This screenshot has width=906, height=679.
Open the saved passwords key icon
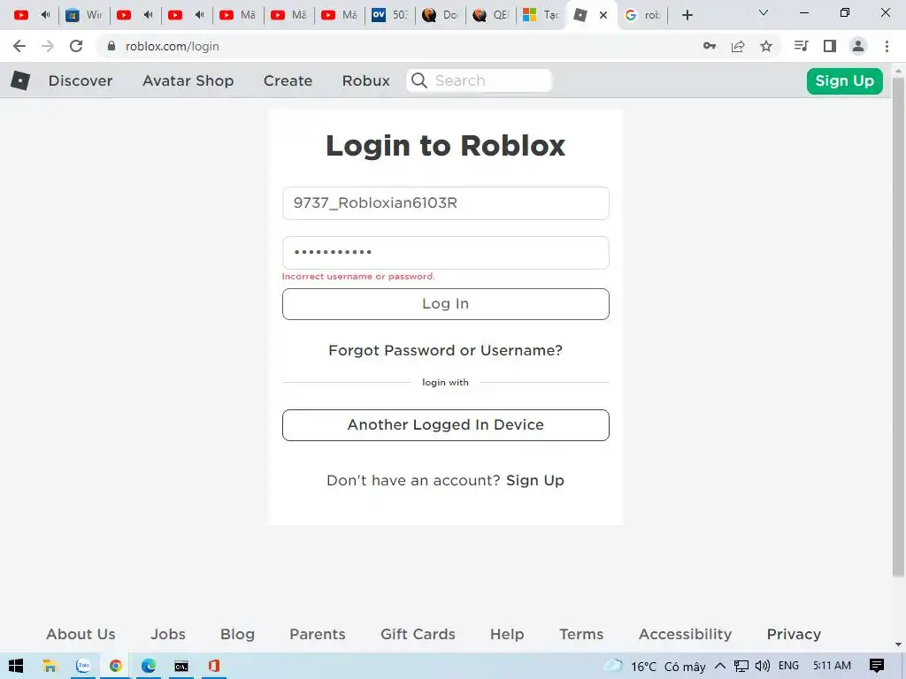710,46
